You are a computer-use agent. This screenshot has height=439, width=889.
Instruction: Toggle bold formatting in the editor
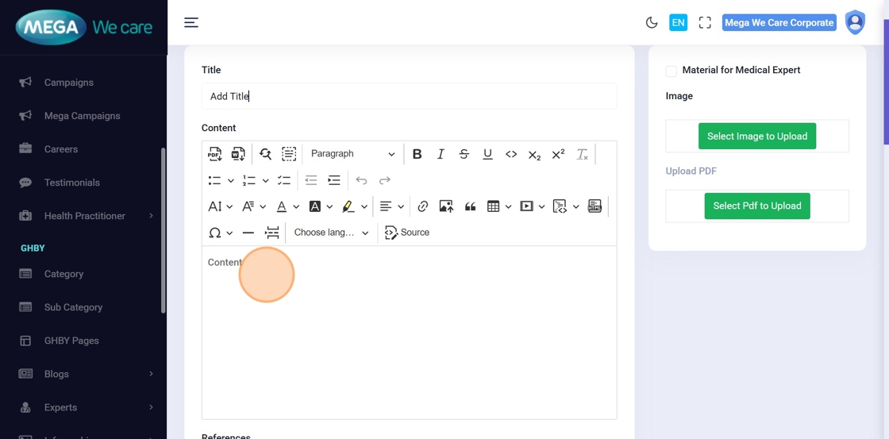click(417, 154)
